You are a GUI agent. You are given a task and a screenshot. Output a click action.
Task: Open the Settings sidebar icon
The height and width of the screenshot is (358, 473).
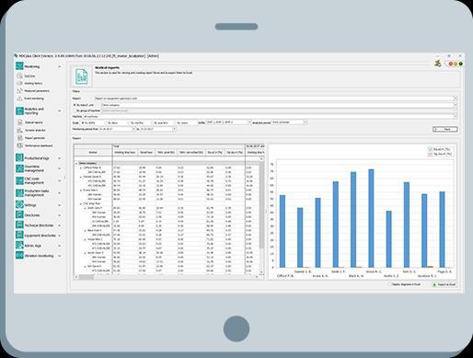19,204
